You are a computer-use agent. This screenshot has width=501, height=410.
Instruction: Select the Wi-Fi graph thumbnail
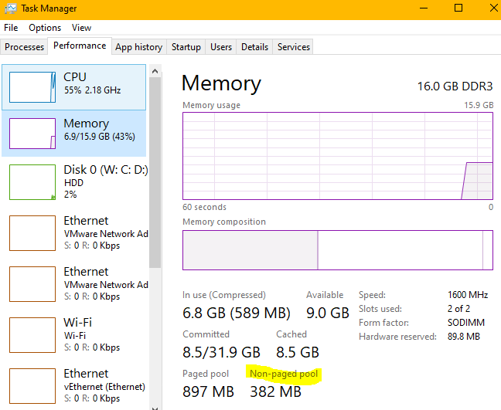[32, 334]
